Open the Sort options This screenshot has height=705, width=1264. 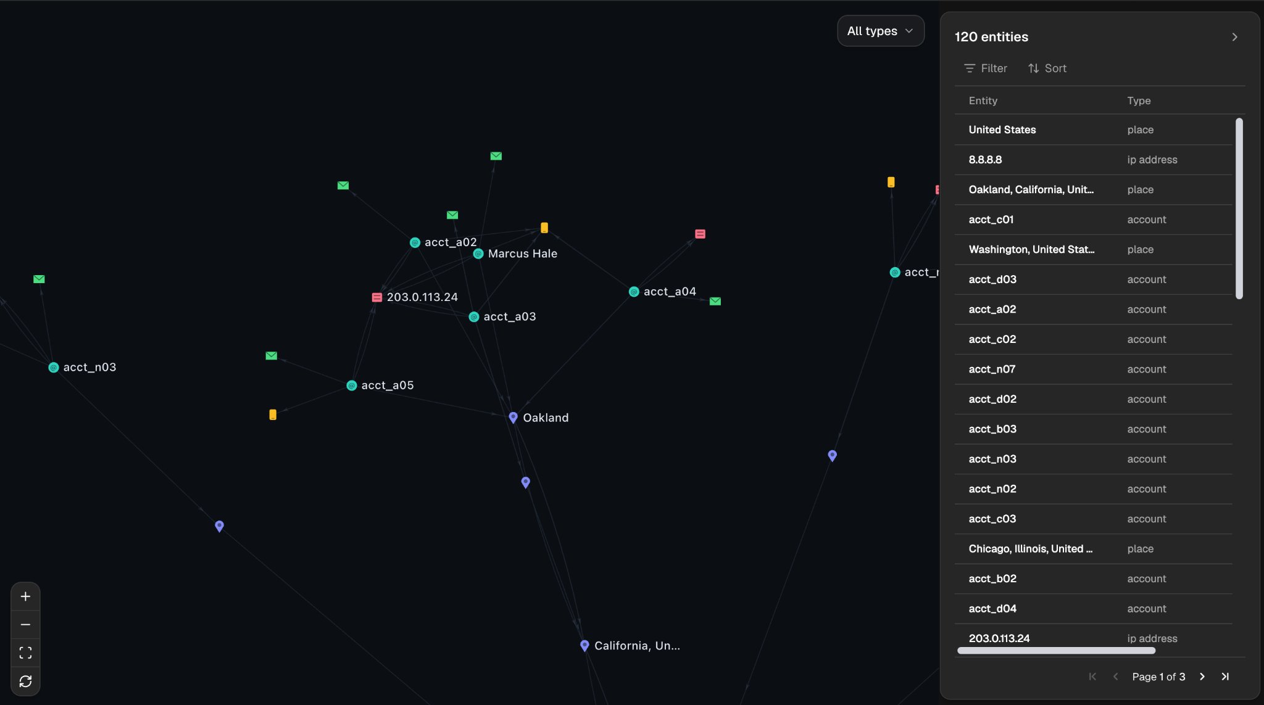click(1047, 68)
